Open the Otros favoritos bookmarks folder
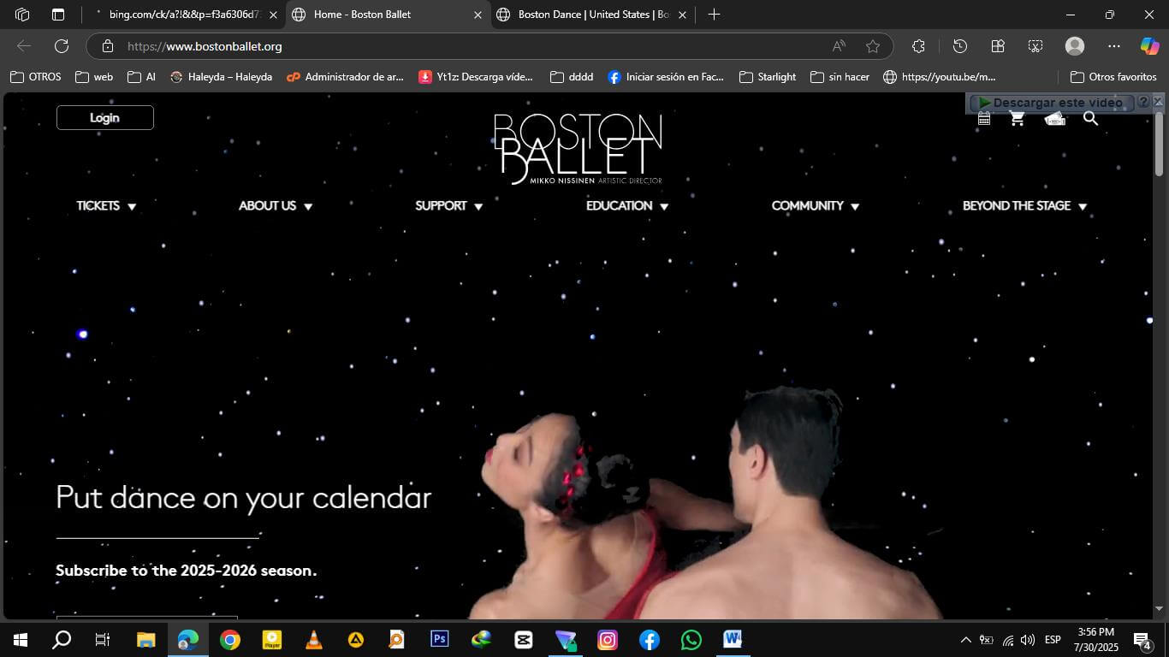Viewport: 1169px width, 657px height. pyautogui.click(x=1113, y=77)
